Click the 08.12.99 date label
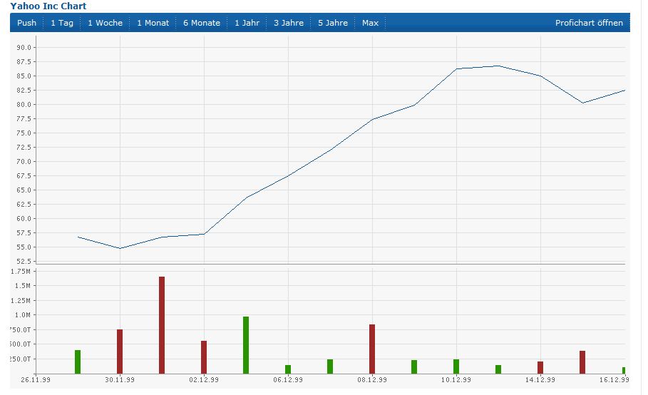The height and width of the screenshot is (395, 648). [x=372, y=380]
